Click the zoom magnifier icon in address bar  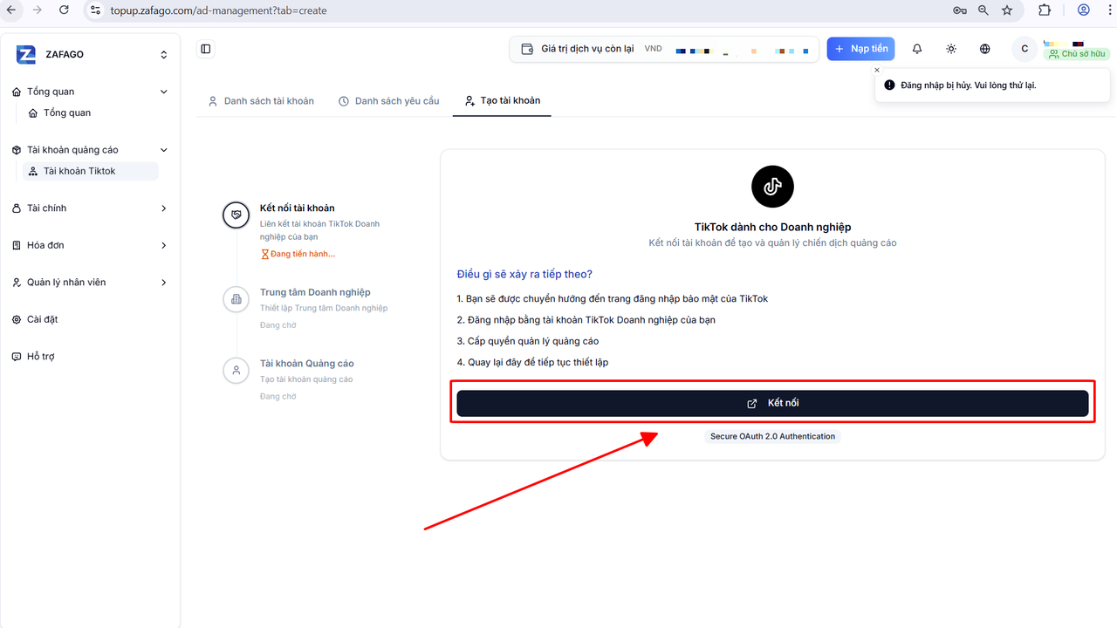click(x=983, y=10)
